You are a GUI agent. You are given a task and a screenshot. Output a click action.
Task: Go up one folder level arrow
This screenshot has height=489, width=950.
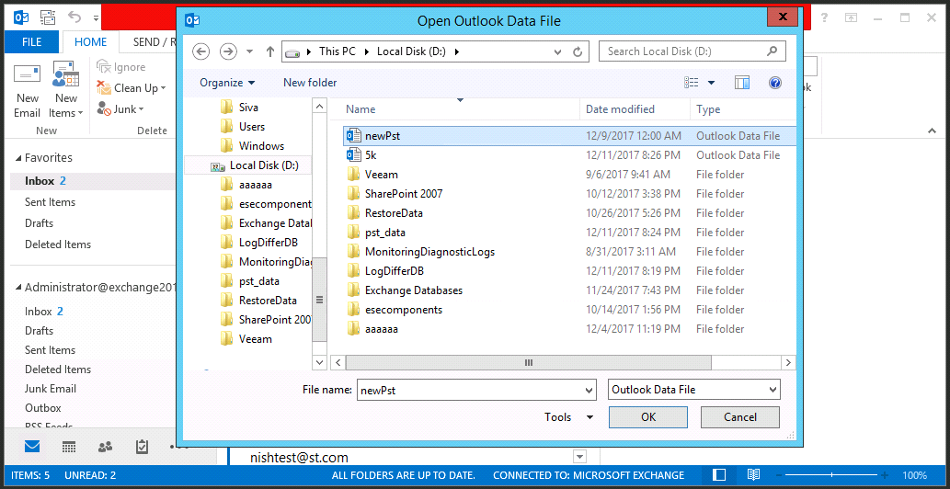pos(270,51)
